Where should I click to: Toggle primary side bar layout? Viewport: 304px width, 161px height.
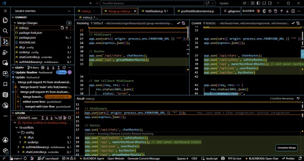[x=258, y=3]
